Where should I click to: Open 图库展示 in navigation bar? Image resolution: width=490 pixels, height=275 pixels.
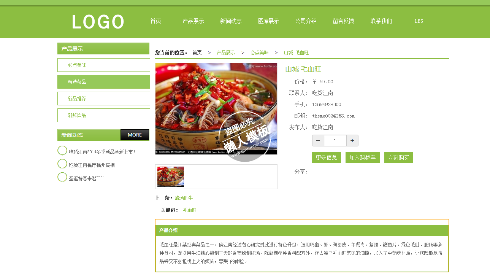point(268,21)
